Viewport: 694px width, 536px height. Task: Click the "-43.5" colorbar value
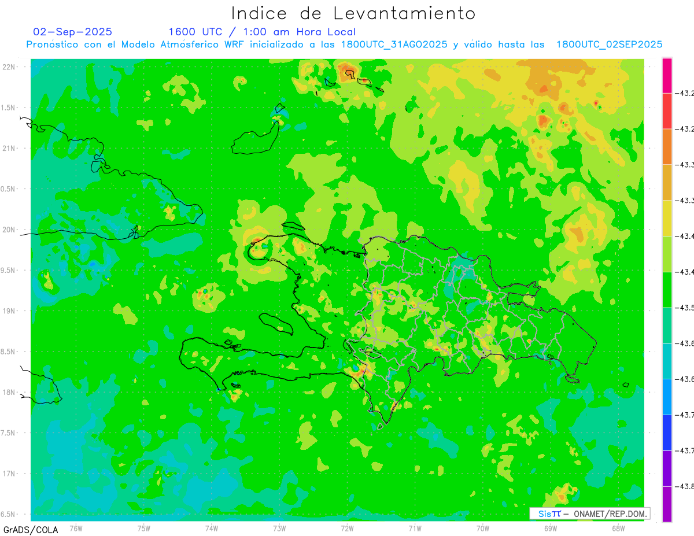(685, 308)
